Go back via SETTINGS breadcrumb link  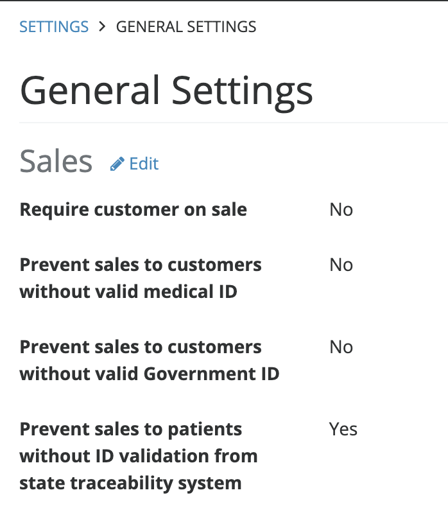click(54, 27)
